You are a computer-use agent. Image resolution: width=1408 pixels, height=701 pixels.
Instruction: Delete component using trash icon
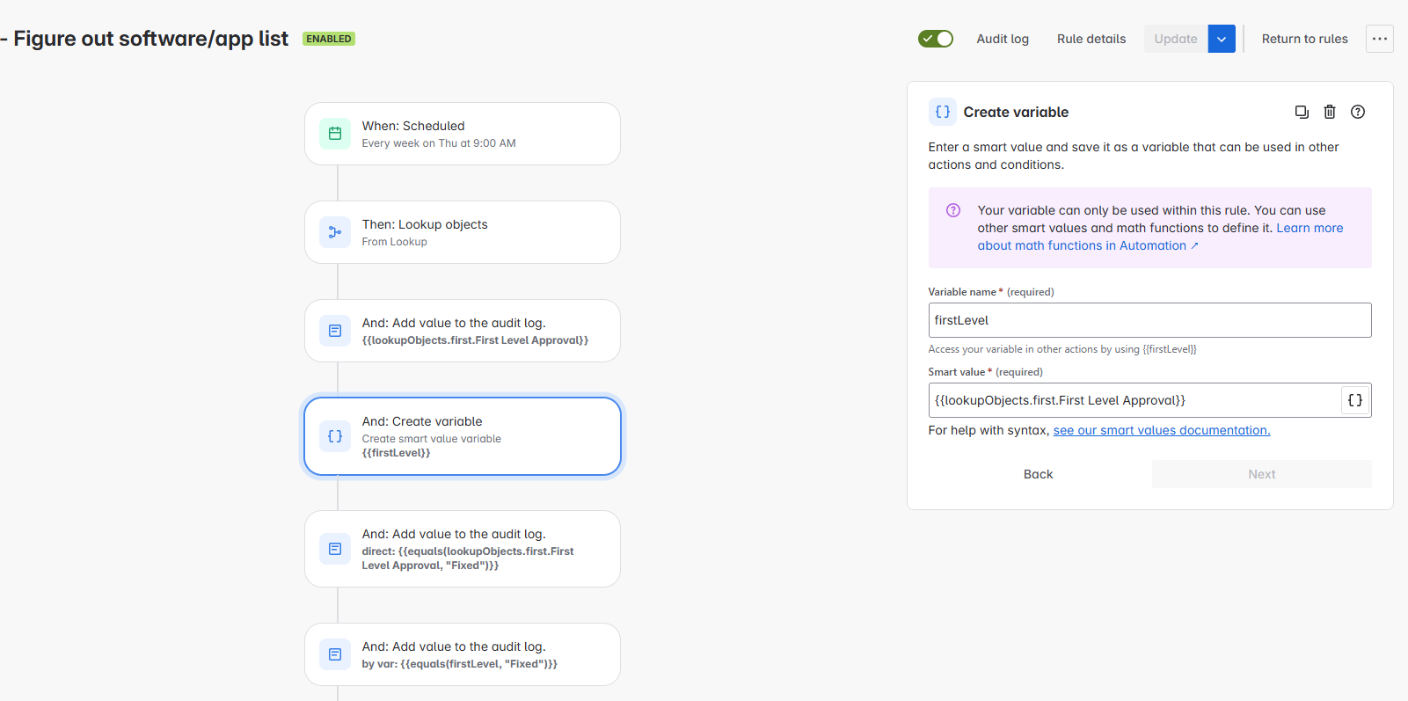click(x=1330, y=112)
